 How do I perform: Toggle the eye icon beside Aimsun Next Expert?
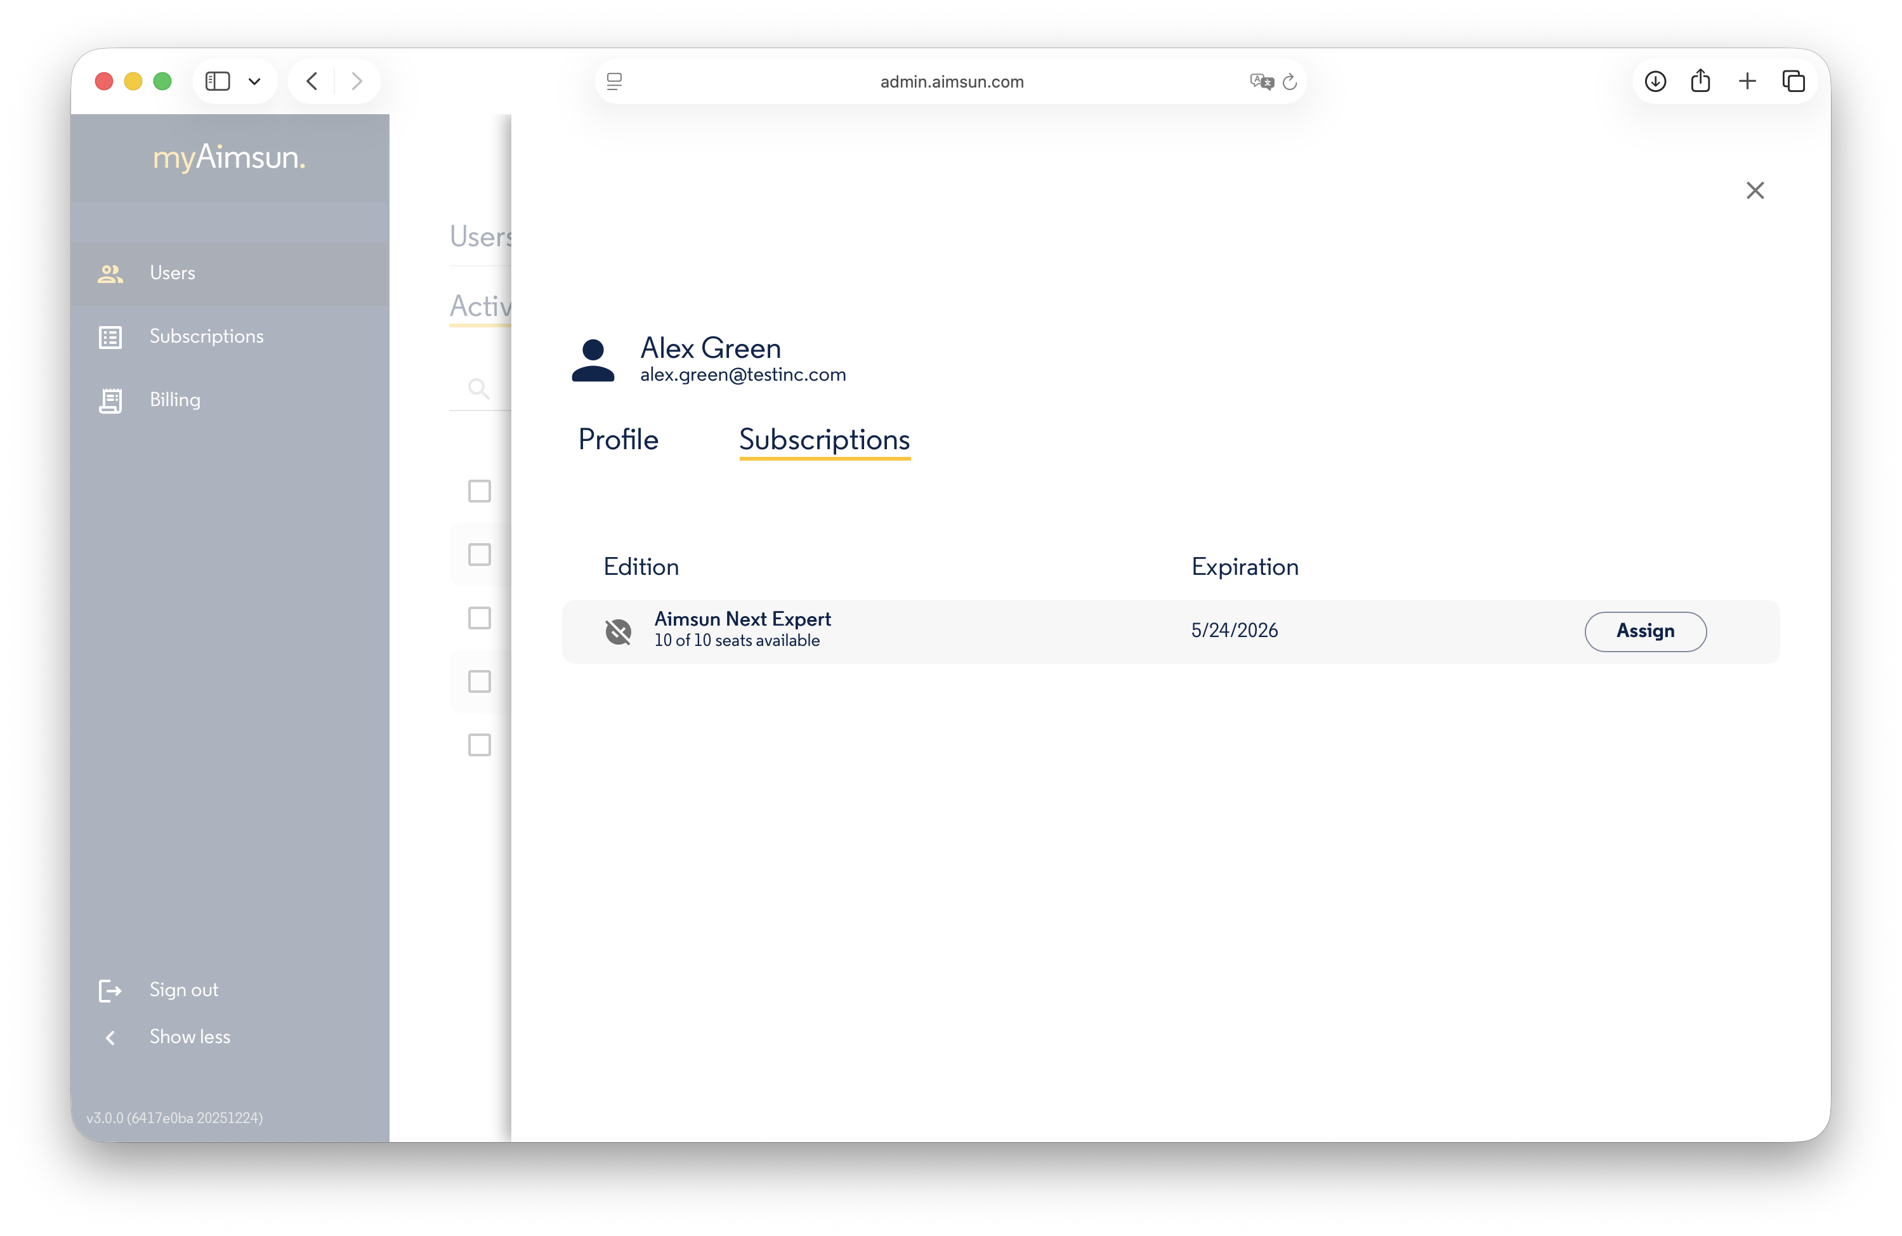(x=619, y=631)
